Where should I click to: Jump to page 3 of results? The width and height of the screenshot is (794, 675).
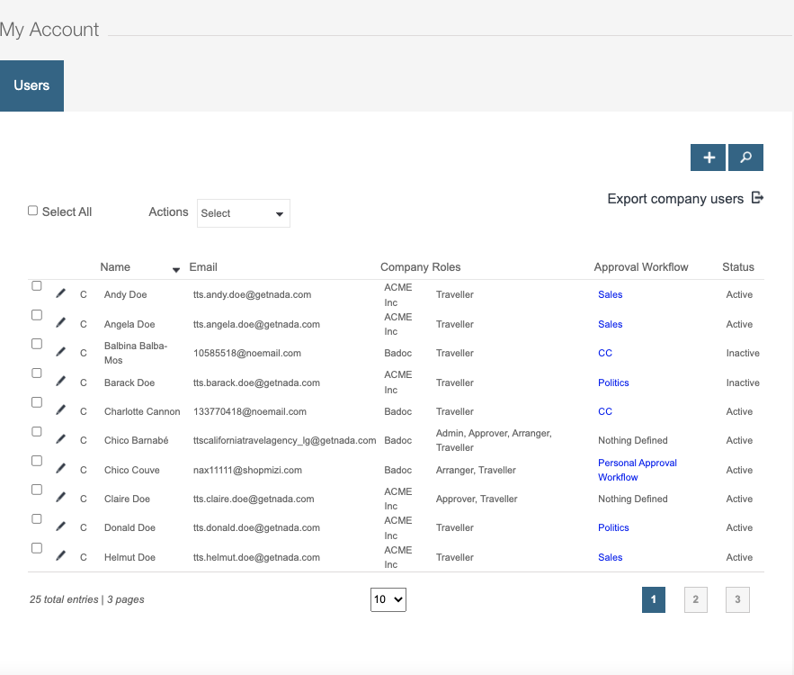coord(737,599)
